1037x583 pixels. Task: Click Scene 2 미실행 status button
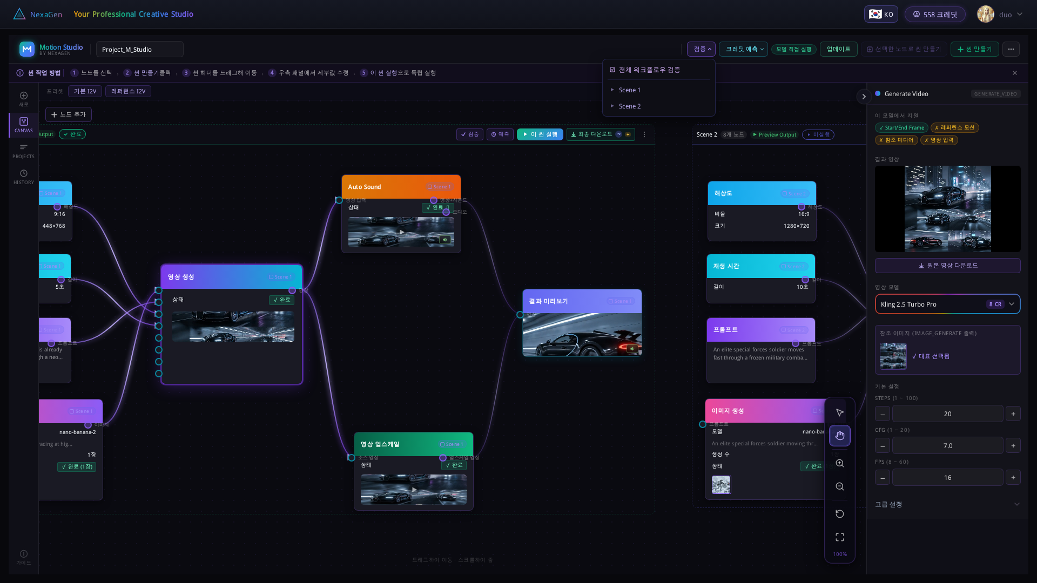[x=818, y=134]
